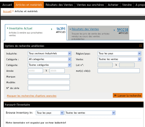
Task: Click the Lancer la recherche button
Action: (x=127, y=95)
